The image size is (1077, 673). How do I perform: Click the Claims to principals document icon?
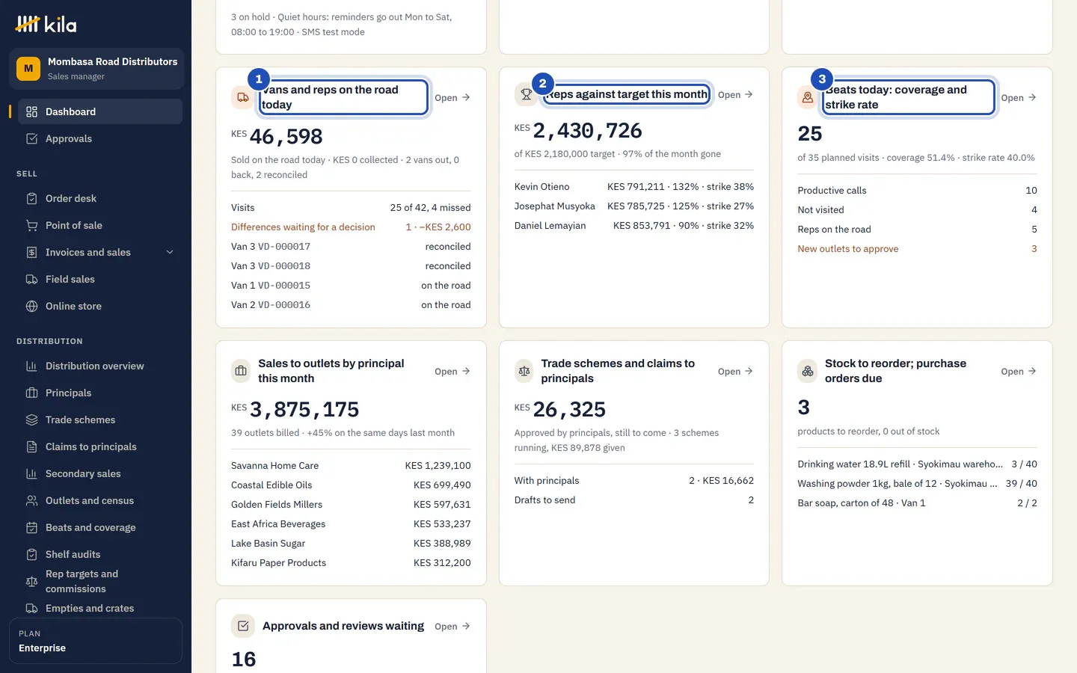[31, 446]
